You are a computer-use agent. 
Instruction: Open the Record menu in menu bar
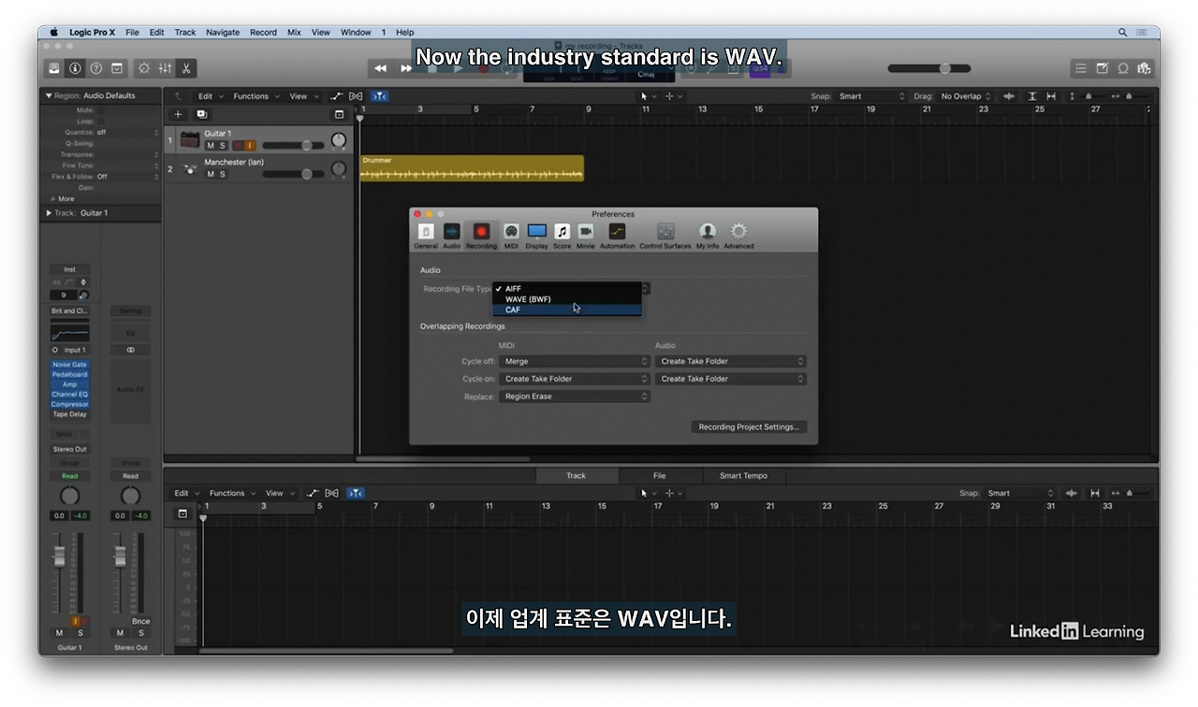coord(263,32)
